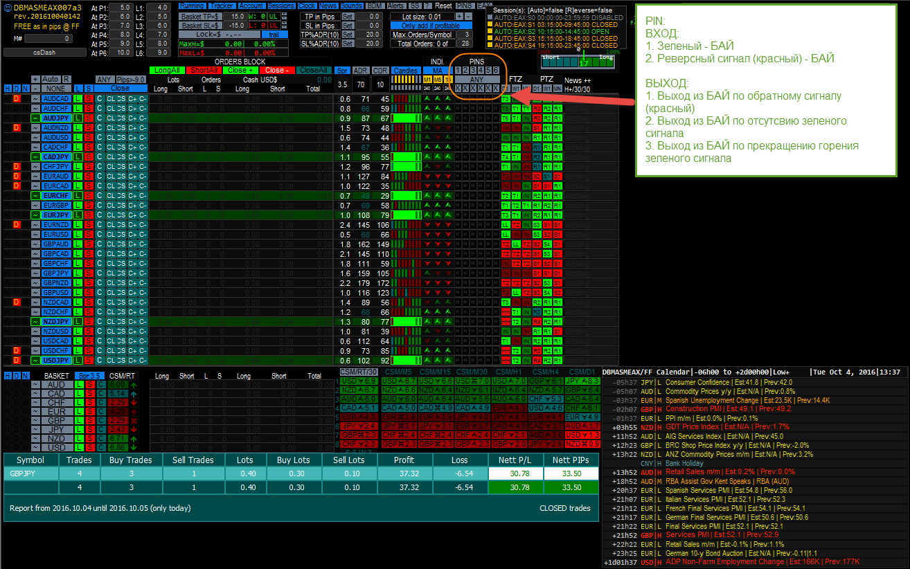This screenshot has width=910, height=569.
Task: Click Set next to TP in Pips
Action: coord(348,17)
